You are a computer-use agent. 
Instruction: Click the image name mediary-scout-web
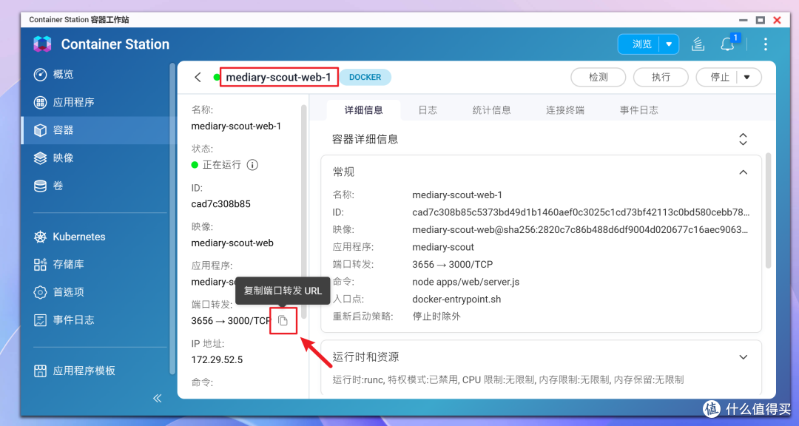pos(232,243)
